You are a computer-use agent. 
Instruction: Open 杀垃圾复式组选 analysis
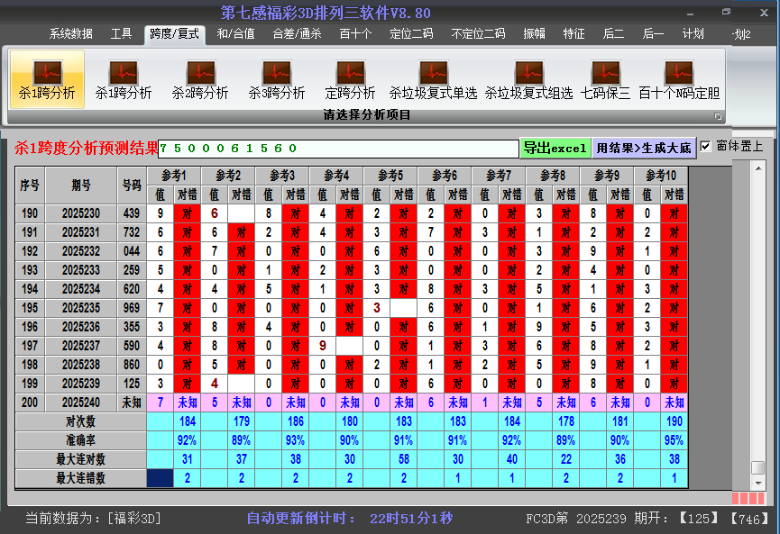(x=528, y=79)
